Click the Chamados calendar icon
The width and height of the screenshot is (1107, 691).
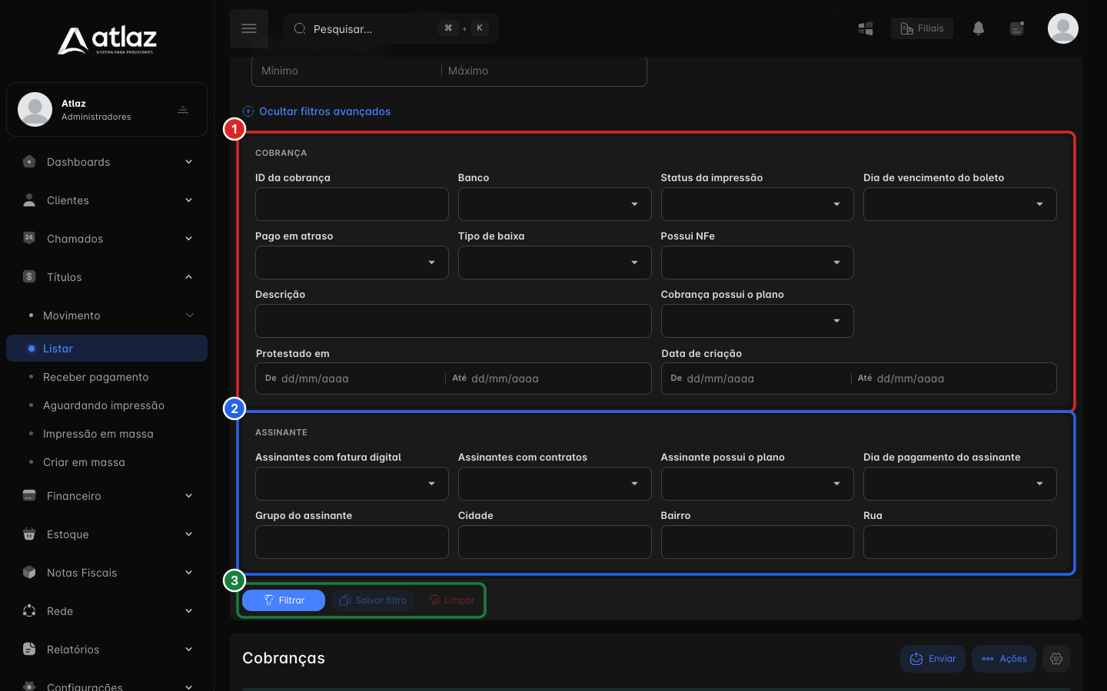29,238
